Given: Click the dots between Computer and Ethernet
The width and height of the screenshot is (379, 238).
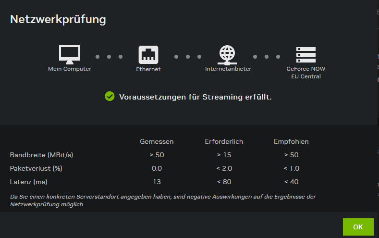Looking at the screenshot, I should coord(109,57).
